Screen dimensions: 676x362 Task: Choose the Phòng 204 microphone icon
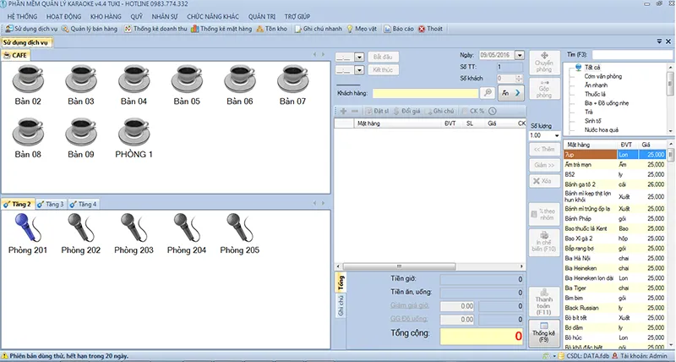click(x=187, y=228)
